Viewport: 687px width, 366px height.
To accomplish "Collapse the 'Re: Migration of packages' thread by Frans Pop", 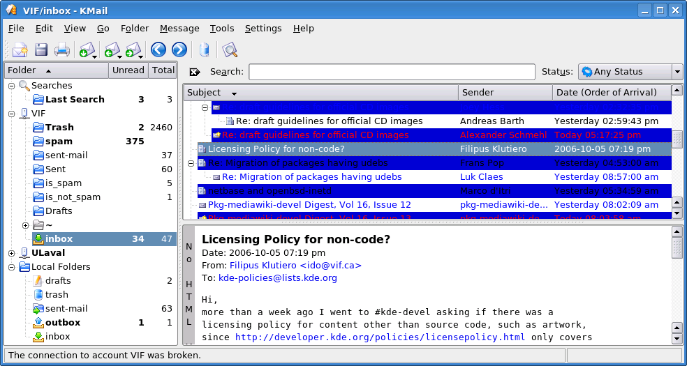I will [x=191, y=164].
